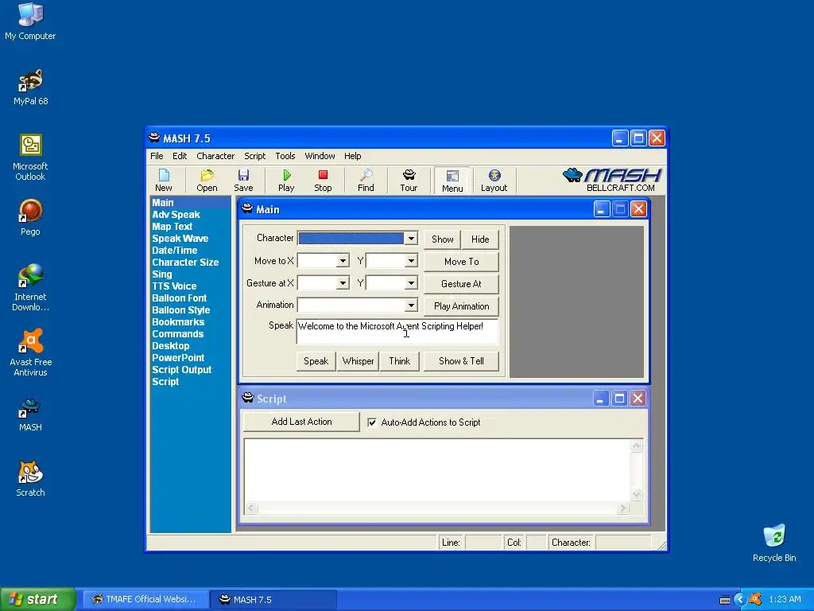Viewport: 814px width, 611px height.
Task: Run the script with the Play icon
Action: pos(286,180)
